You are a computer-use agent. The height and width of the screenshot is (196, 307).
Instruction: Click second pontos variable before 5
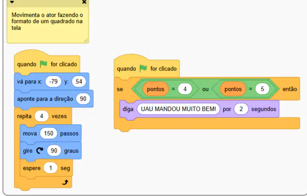coord(233,89)
